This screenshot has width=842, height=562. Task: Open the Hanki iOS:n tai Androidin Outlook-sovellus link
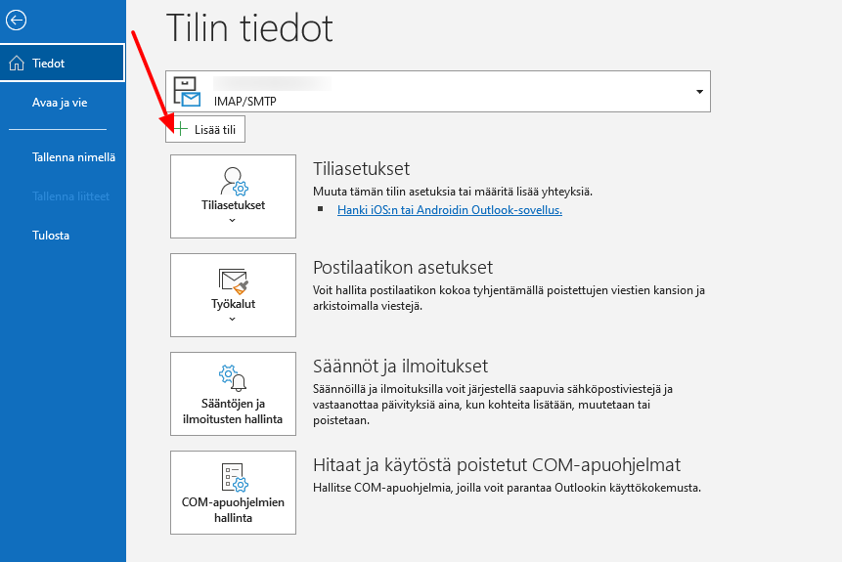(x=449, y=209)
